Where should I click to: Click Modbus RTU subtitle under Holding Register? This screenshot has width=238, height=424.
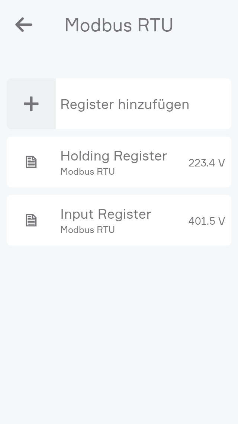point(87,172)
